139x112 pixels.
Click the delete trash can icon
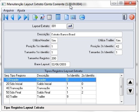(49, 17)
